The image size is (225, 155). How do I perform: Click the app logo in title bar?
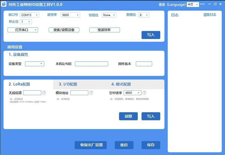coord(4,4)
